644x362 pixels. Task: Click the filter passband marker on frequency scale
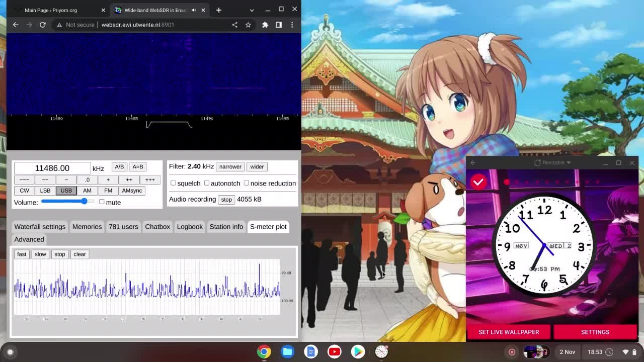point(169,124)
